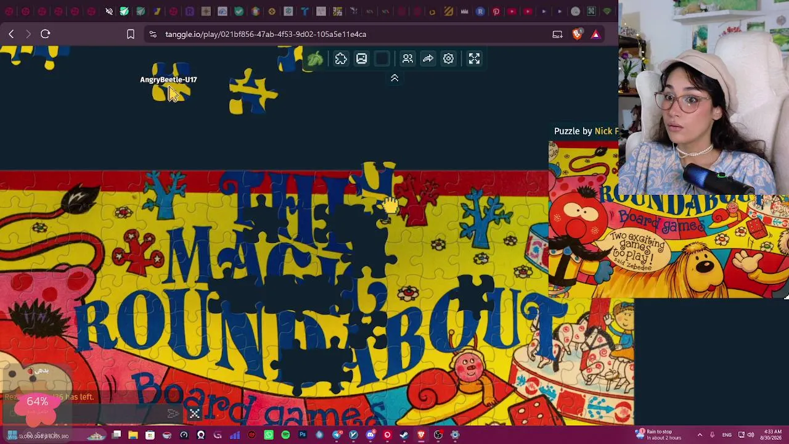Show hidden system tray icons
This screenshot has height=444, width=789.
(x=700, y=435)
